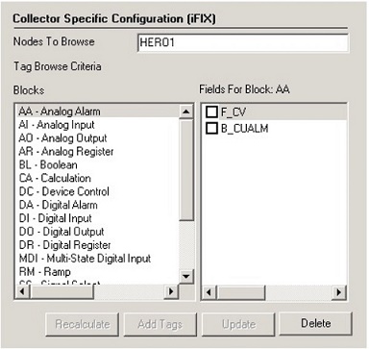Viewport: 369px width, 349px height.
Task: Enable the B_CUALM field checkbox
Action: coord(211,129)
